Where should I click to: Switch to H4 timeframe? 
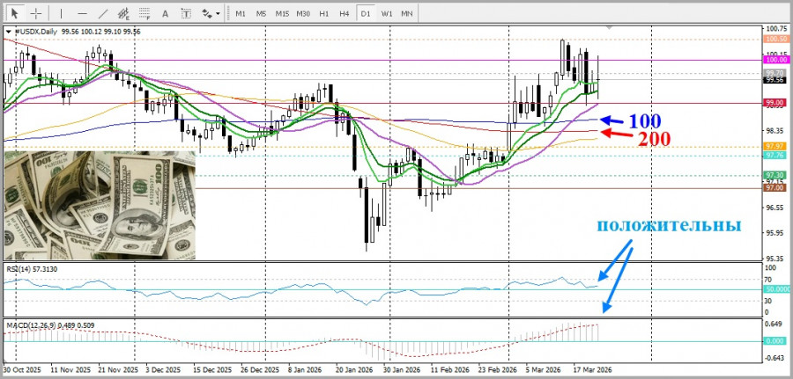344,13
